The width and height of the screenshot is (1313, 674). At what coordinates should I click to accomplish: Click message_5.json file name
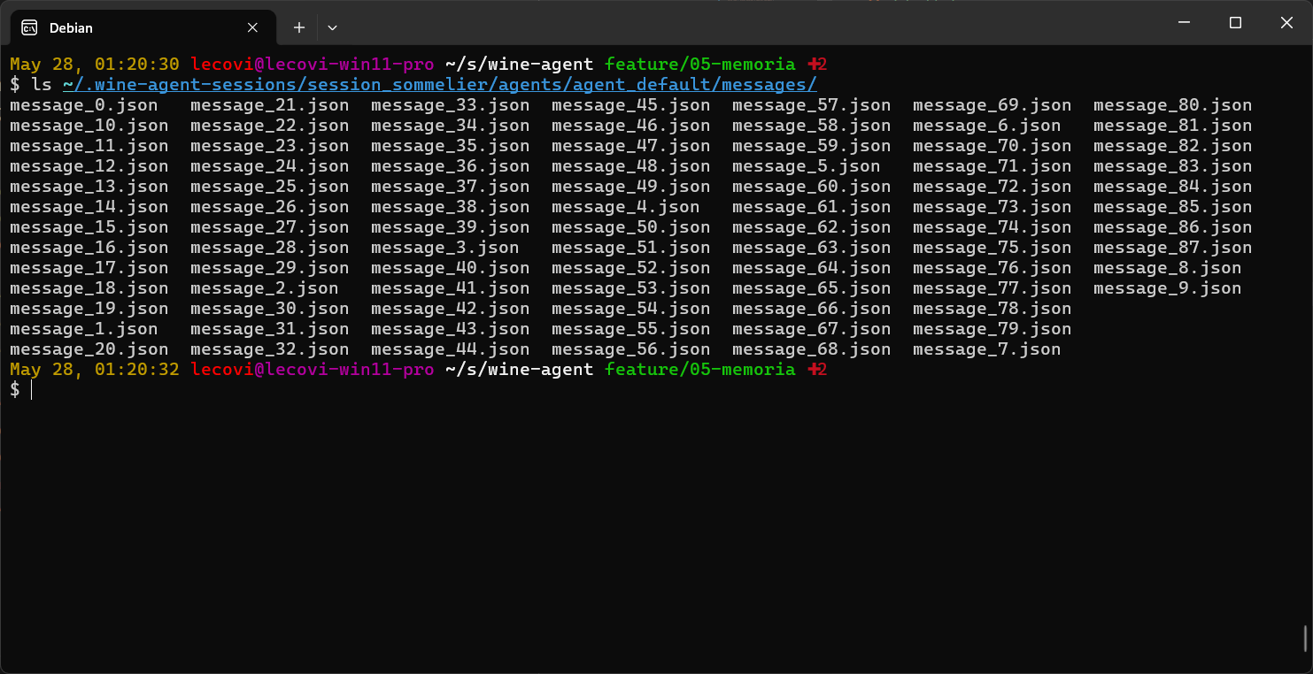click(x=806, y=166)
